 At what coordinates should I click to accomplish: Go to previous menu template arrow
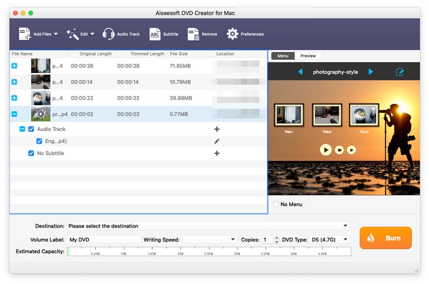(300, 72)
